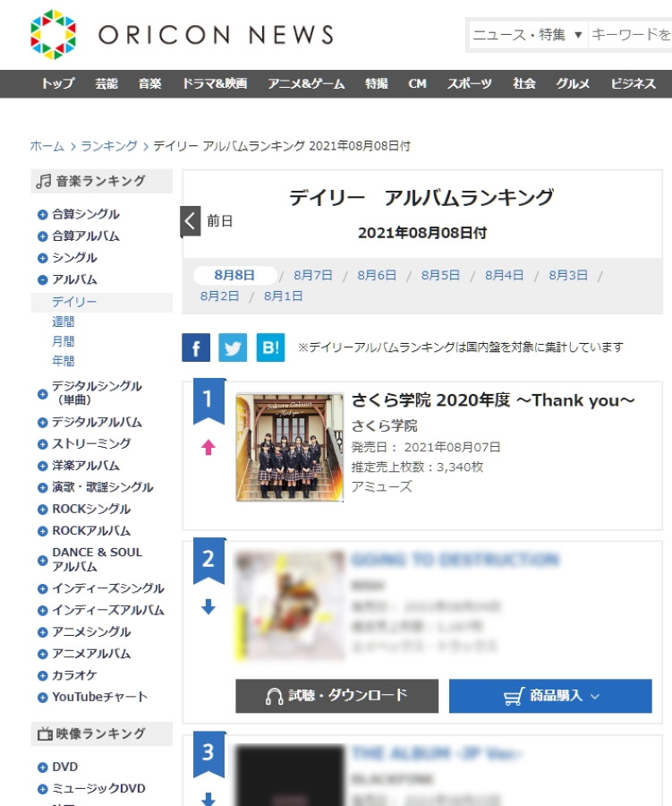Open the ランキング breadcrumb link
This screenshot has height=806, width=672.
109,146
